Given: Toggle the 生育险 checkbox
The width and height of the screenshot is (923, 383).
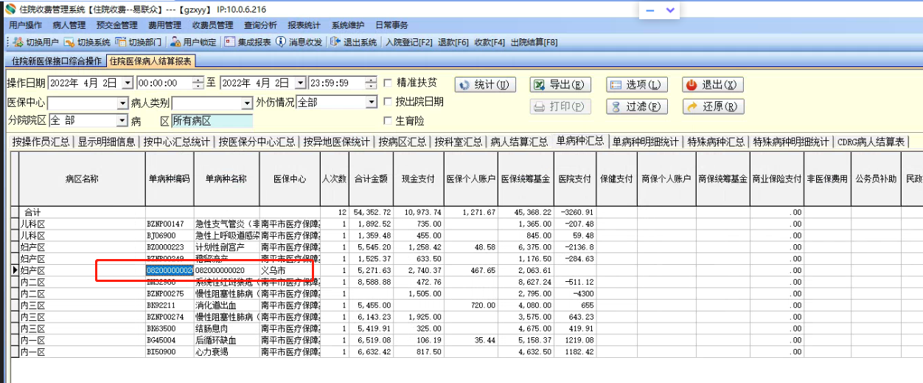Looking at the screenshot, I should (x=388, y=121).
